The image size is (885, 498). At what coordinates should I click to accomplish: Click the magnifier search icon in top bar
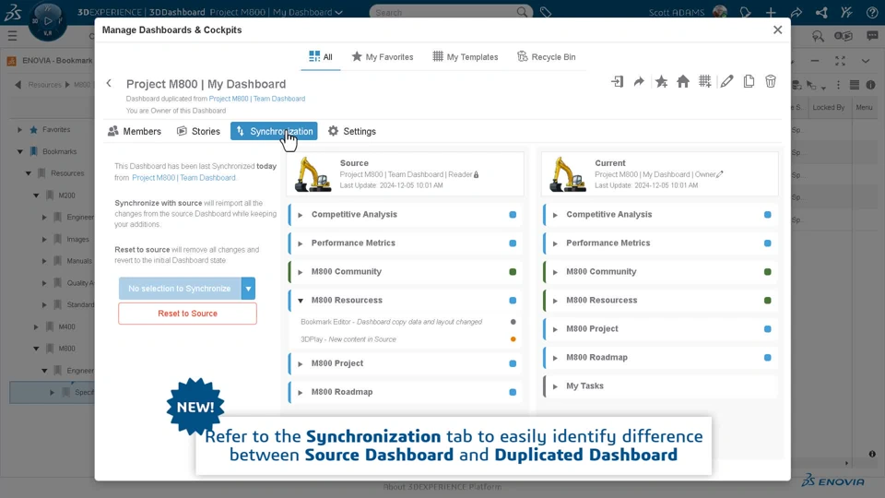click(x=523, y=12)
